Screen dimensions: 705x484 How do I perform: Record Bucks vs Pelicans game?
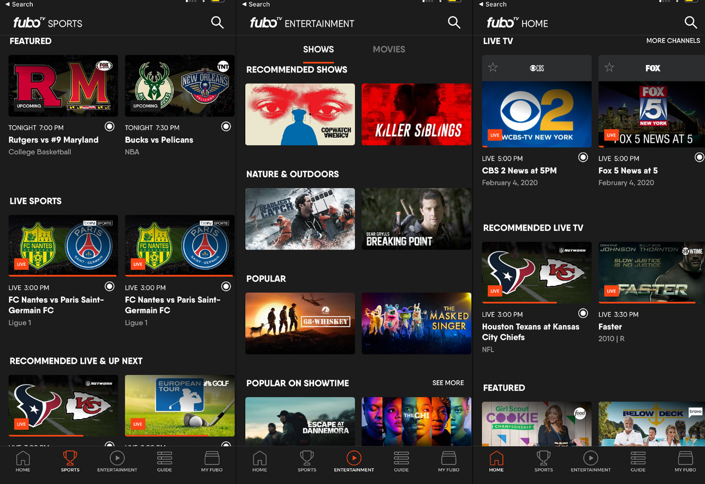pos(226,127)
